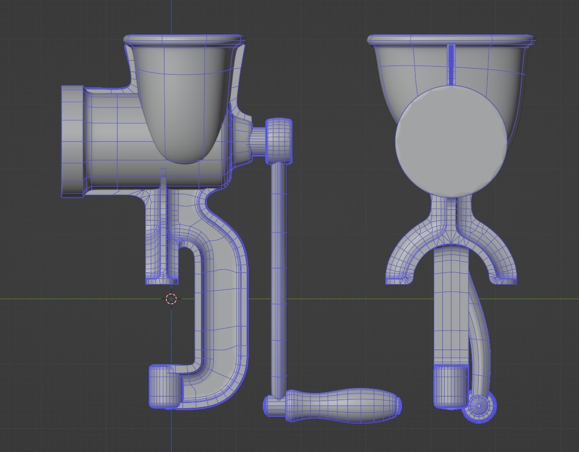
Task: Click the round clamp screw knob, front view
Action: pos(479,405)
